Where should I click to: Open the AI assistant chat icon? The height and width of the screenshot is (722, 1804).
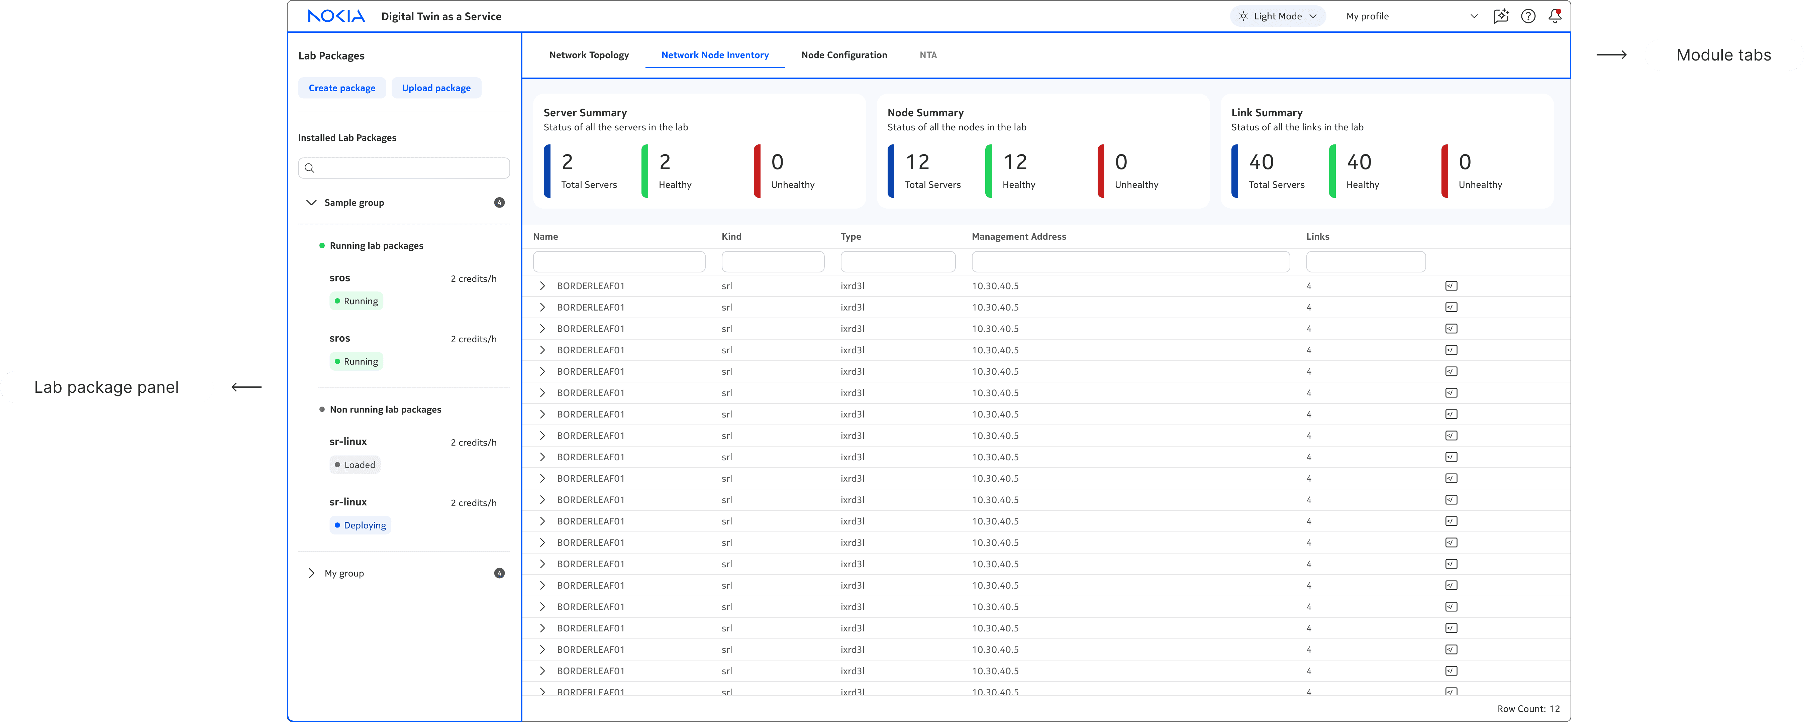tap(1500, 16)
